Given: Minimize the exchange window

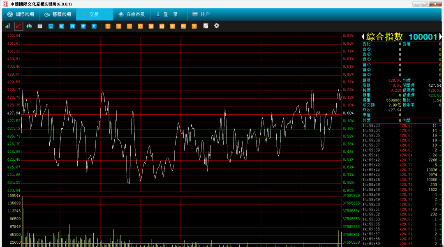Looking at the screenshot, I should [x=416, y=4].
